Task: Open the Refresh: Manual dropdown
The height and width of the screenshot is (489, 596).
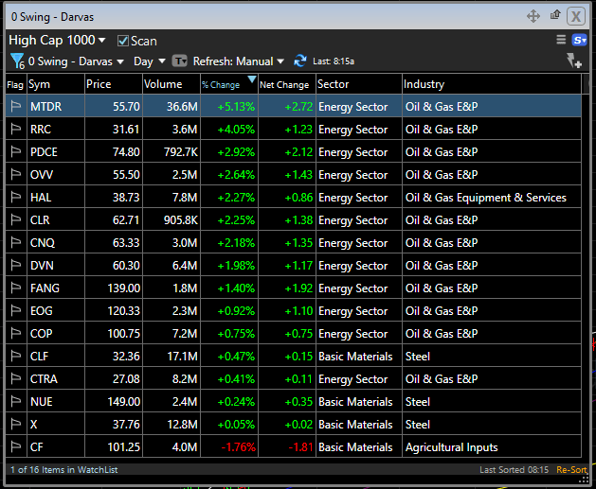Action: [238, 61]
